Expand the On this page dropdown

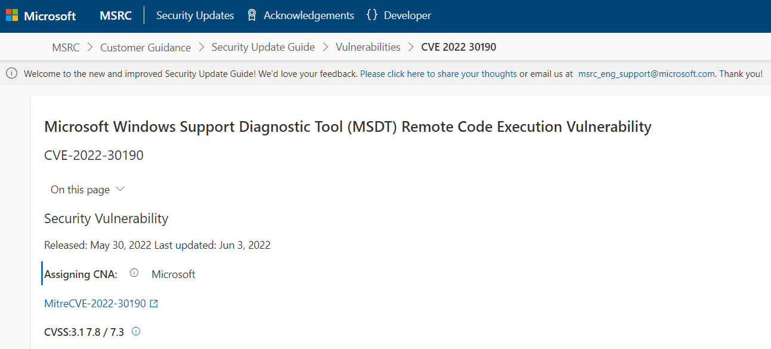(88, 190)
